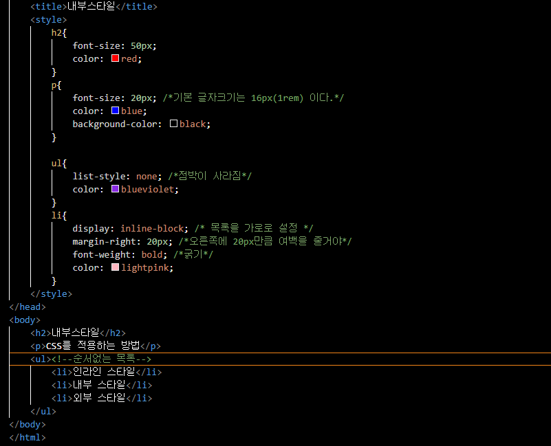The image size is (551, 446).
Task: Click the h2 element line in body
Action: 78,333
